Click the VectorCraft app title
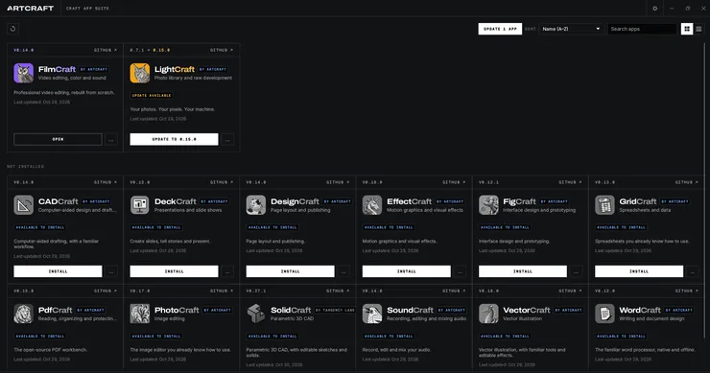The height and width of the screenshot is (373, 710). tap(527, 310)
